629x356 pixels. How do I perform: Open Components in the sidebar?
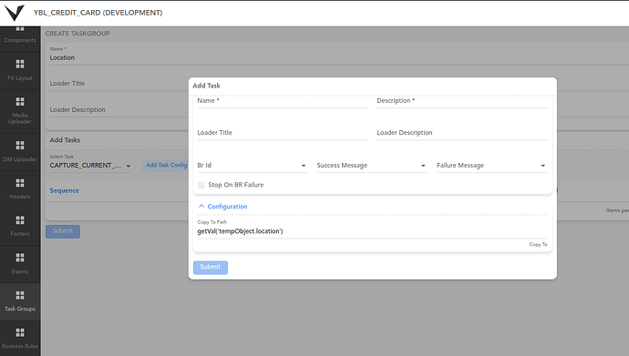(20, 36)
